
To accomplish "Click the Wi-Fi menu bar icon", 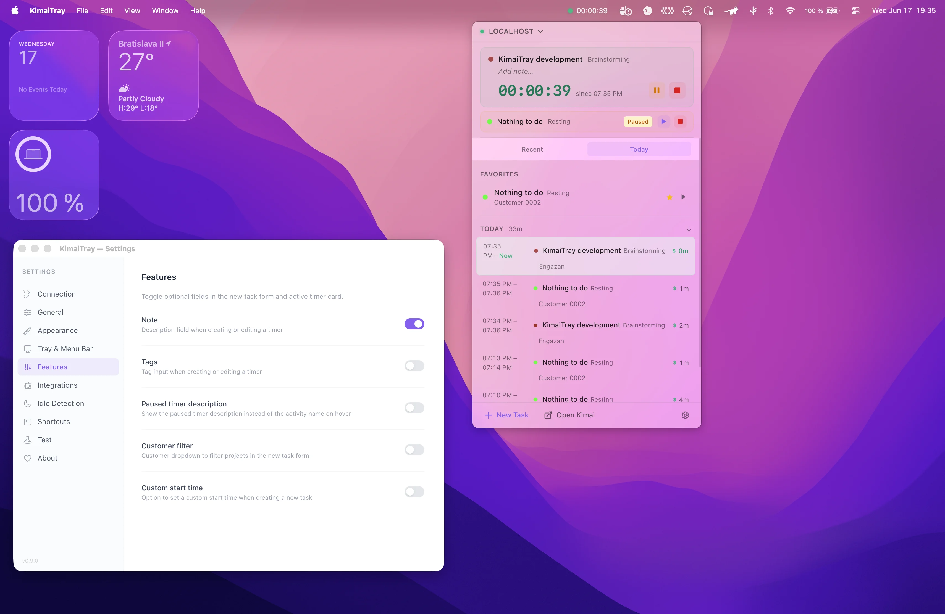I will click(790, 11).
